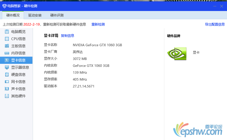This screenshot has height=140, width=227.
Task: Click the 显卡厂商 field label
Action: (x=51, y=52)
